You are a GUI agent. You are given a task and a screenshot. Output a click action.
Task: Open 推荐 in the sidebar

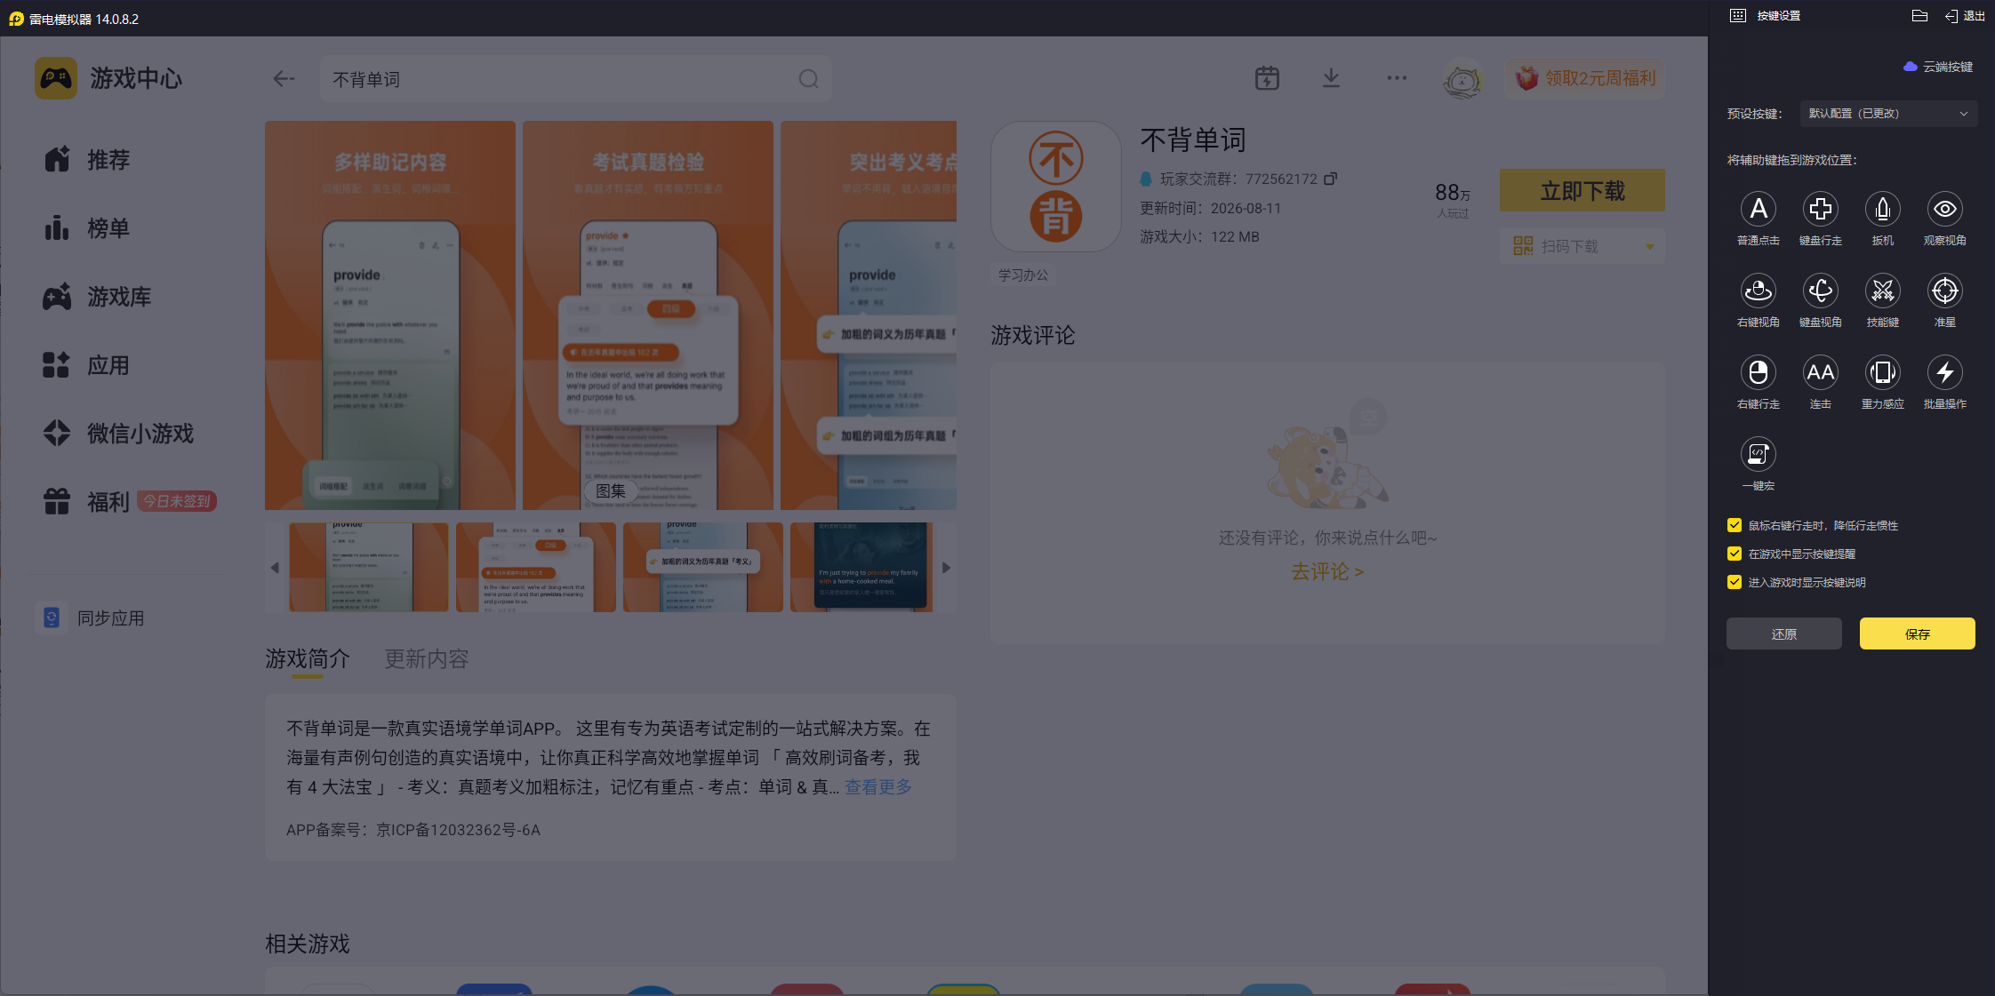pos(87,160)
